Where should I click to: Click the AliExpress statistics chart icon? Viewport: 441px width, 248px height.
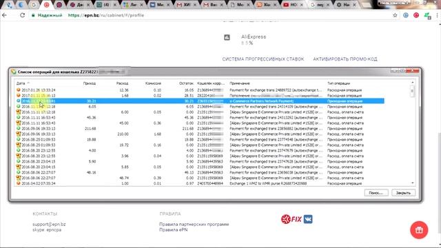click(x=227, y=37)
